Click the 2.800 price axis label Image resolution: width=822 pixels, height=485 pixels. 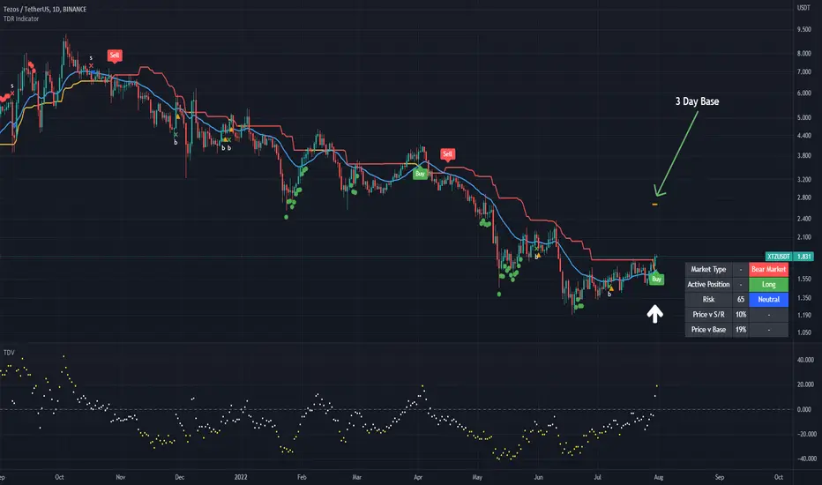point(803,198)
